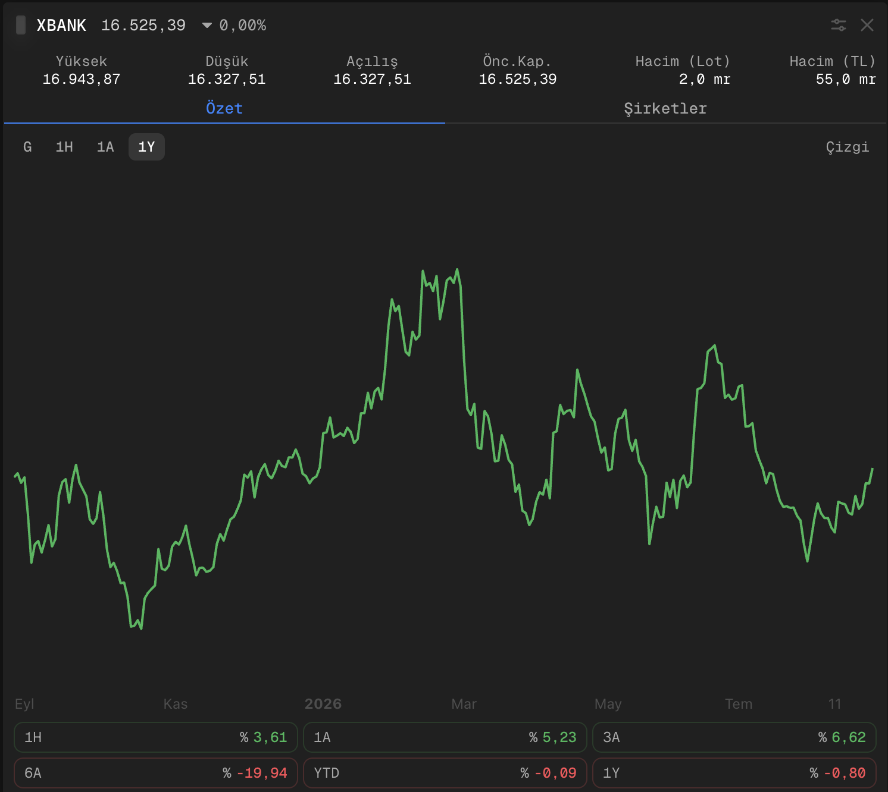
Task: Click the YTD performance box showing -0,09
Action: [x=445, y=773]
